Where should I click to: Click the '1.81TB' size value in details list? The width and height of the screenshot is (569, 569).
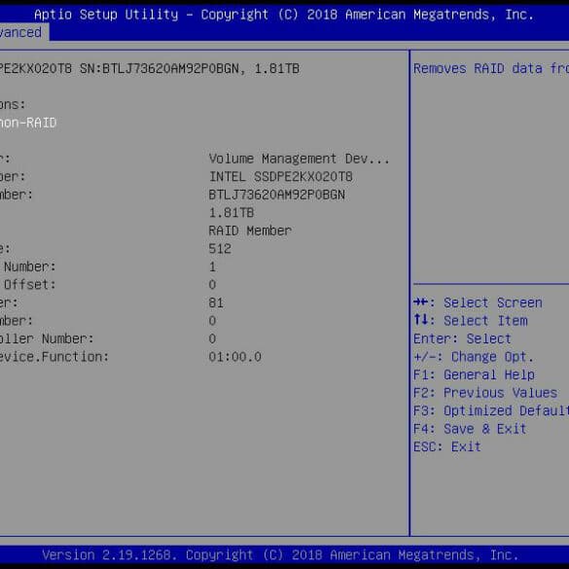pos(231,213)
